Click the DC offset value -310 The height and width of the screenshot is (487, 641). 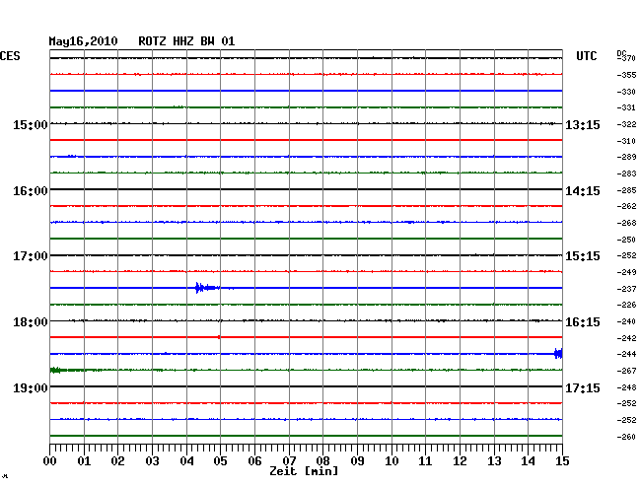[626, 141]
